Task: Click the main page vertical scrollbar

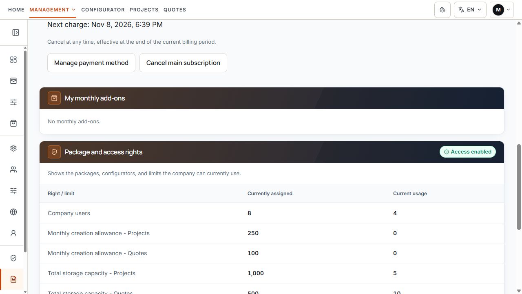Action: [x=519, y=187]
